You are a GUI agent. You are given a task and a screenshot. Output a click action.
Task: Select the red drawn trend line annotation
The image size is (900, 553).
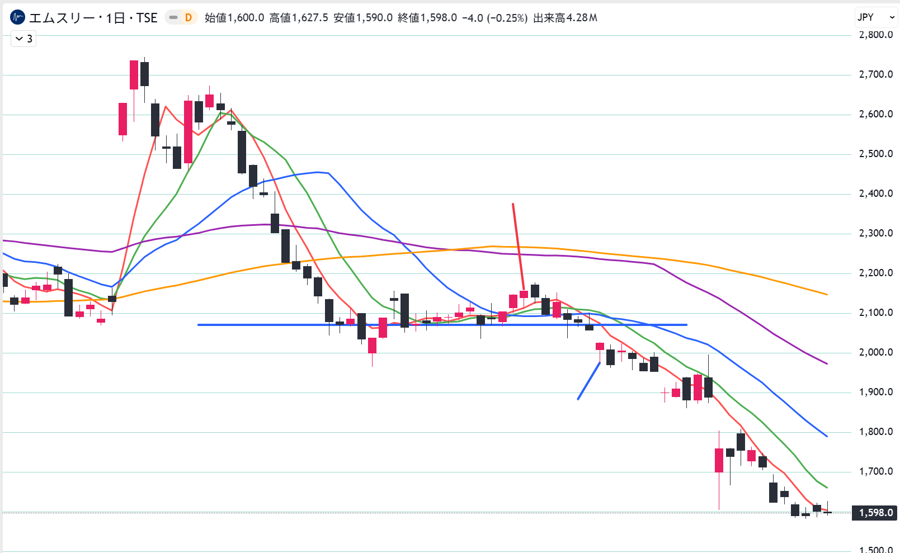pos(518,246)
